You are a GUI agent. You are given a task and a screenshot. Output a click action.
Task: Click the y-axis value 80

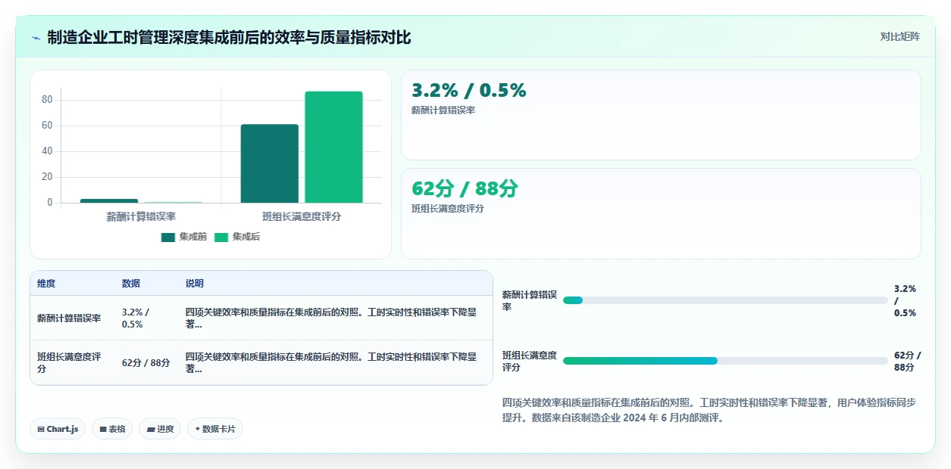(x=47, y=100)
